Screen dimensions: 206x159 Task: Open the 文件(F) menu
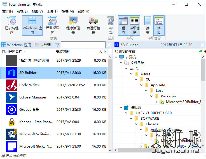pos(8,11)
